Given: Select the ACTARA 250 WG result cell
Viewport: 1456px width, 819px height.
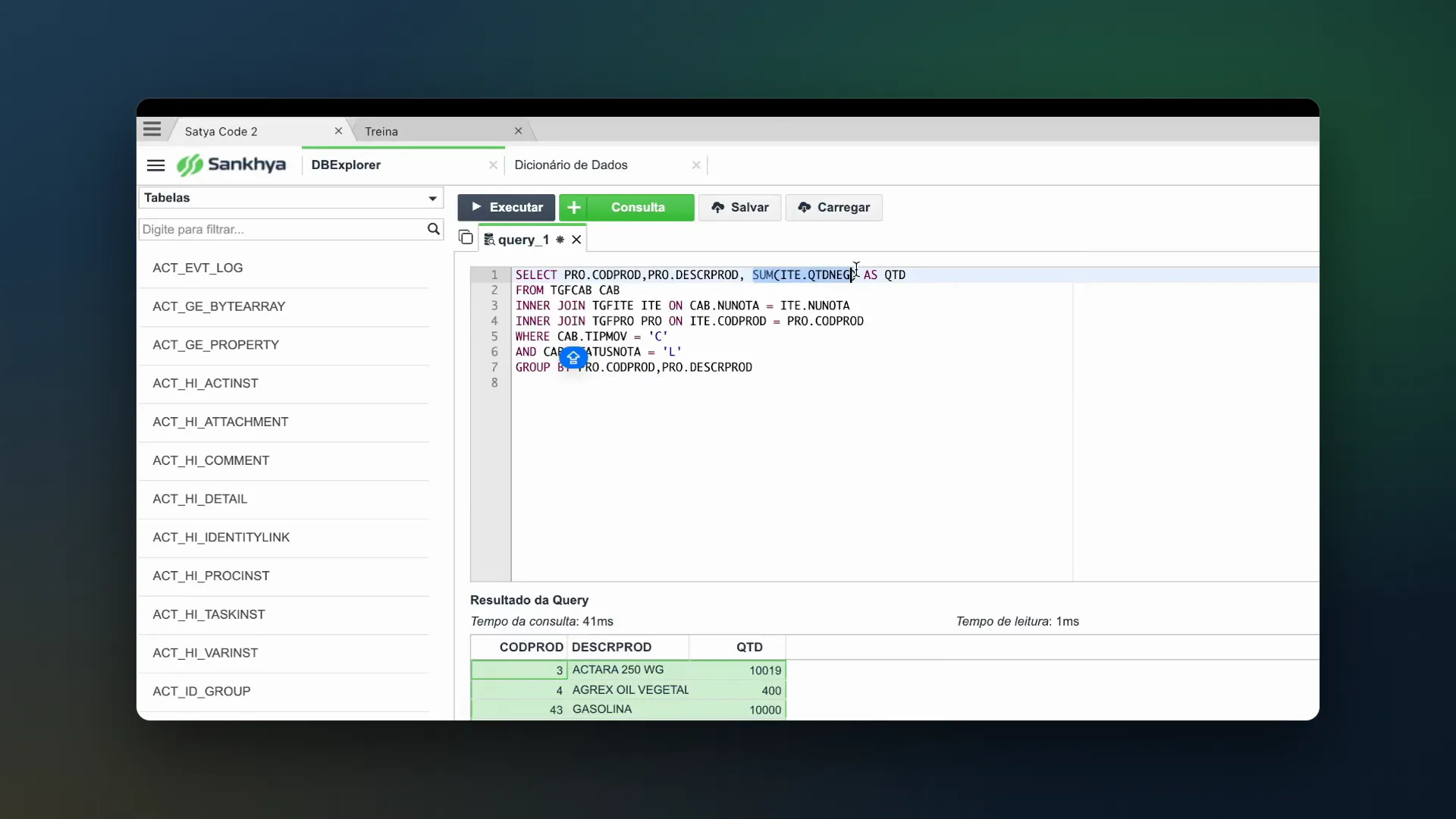Looking at the screenshot, I should click(x=628, y=670).
